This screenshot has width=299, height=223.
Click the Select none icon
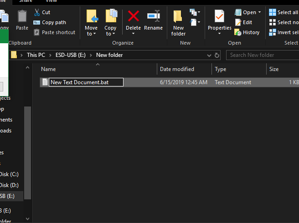pos(272,22)
